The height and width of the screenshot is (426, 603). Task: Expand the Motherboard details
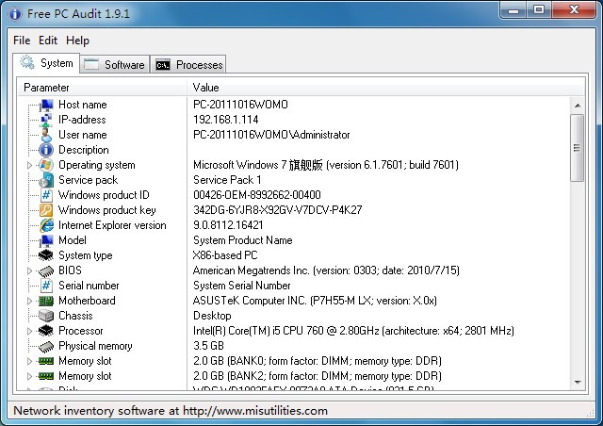click(30, 301)
